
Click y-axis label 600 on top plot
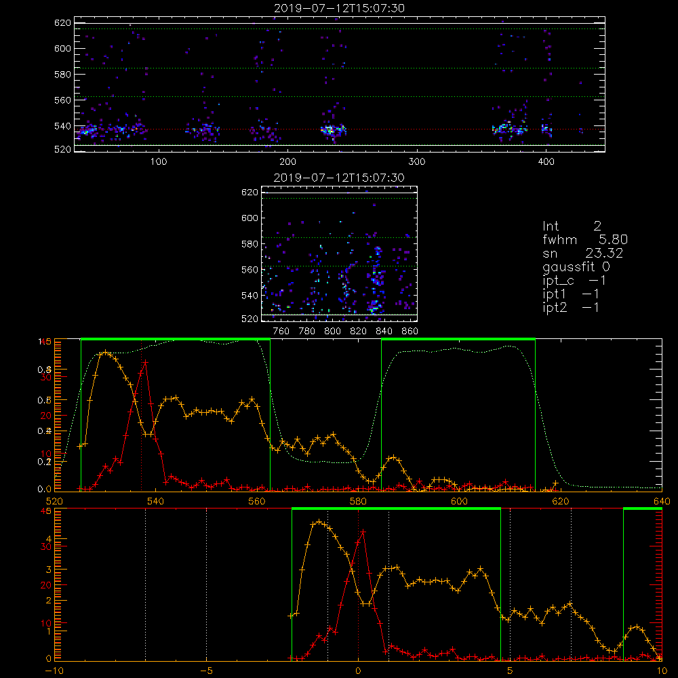[62, 48]
